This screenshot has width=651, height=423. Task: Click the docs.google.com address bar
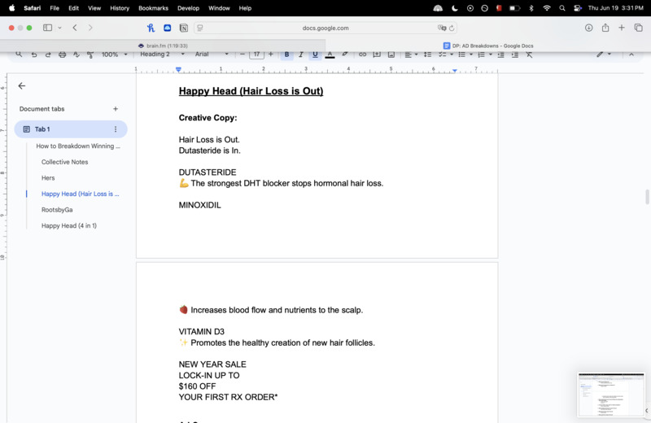click(x=325, y=28)
